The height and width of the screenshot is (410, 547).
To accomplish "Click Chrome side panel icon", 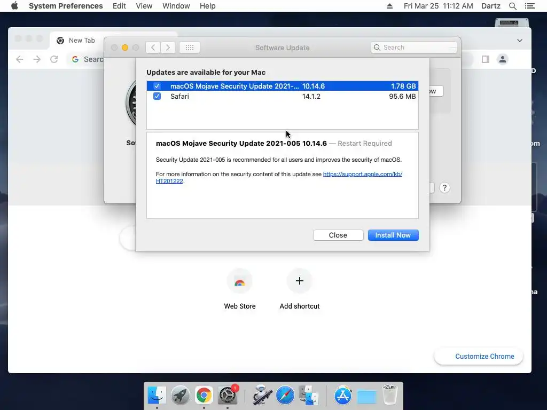I will (x=485, y=59).
